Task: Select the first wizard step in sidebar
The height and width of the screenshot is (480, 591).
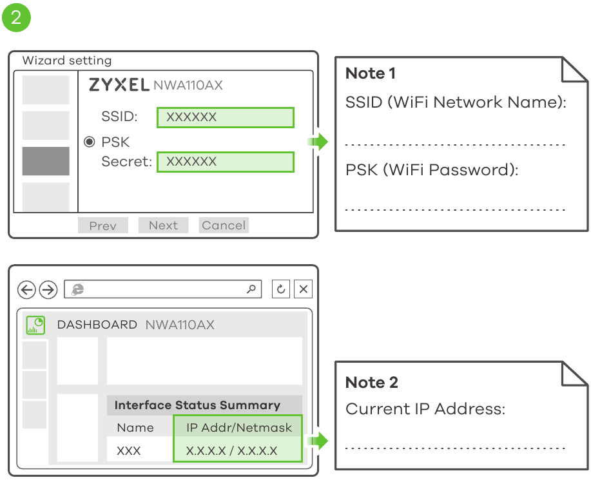Action: pos(46,90)
